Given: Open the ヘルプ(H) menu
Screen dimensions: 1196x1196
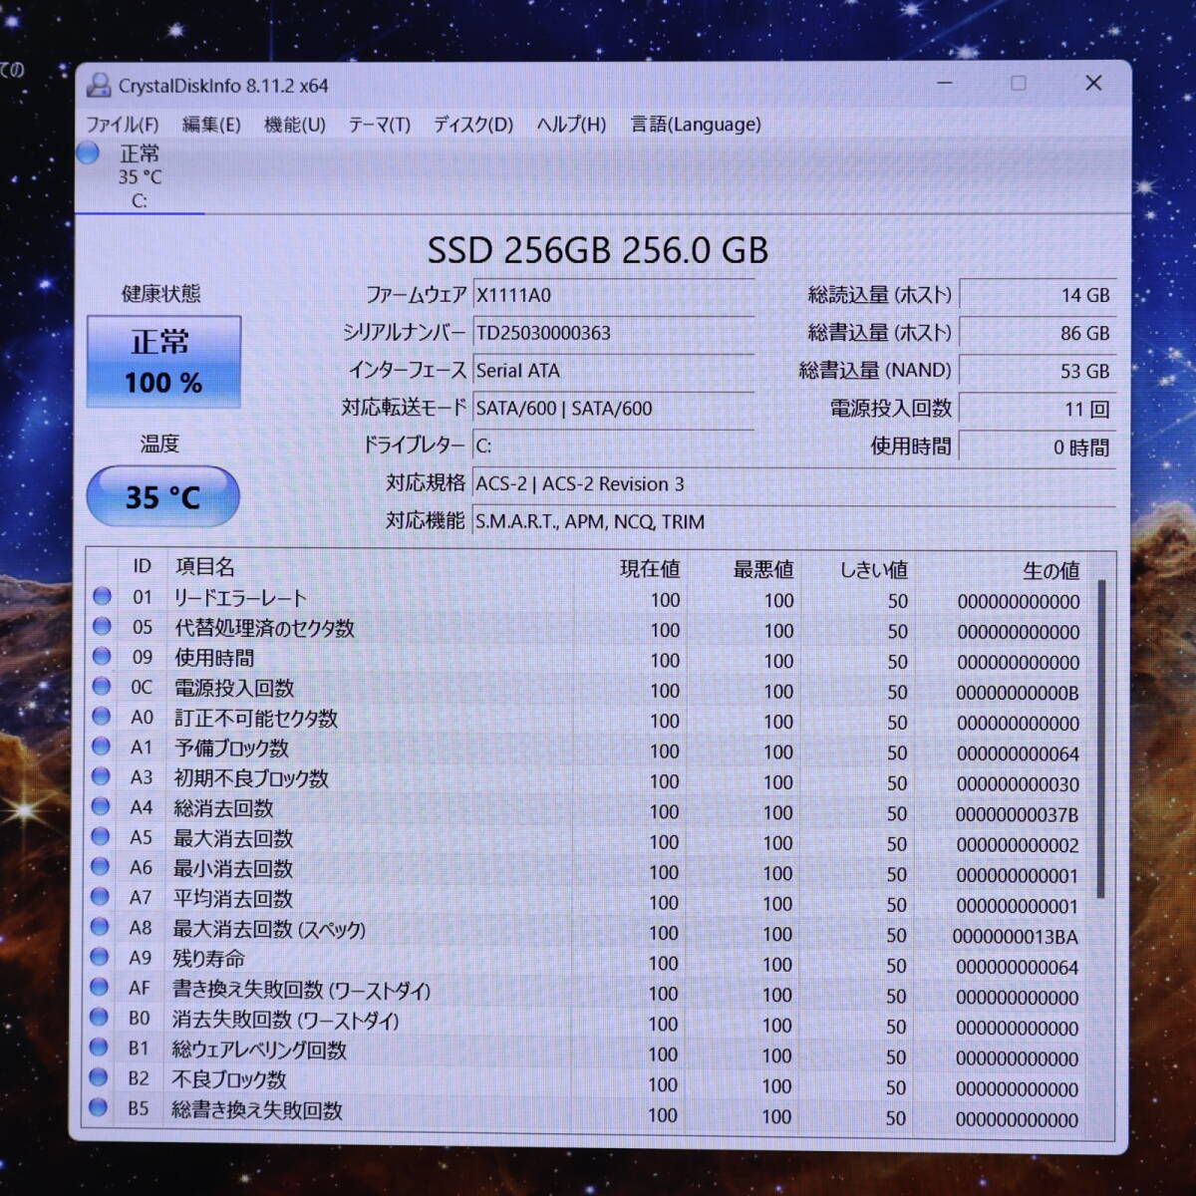Looking at the screenshot, I should coord(570,125).
